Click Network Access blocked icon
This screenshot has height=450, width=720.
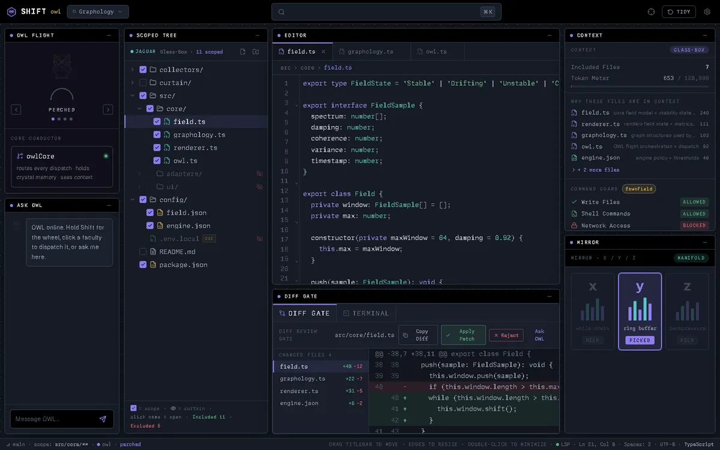point(574,226)
